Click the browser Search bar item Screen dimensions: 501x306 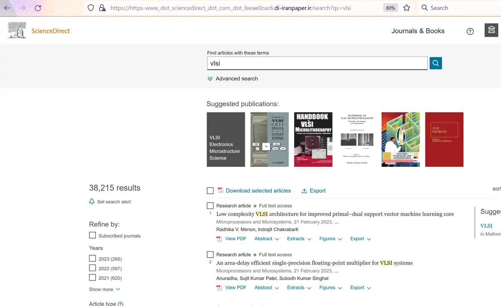pos(434,8)
